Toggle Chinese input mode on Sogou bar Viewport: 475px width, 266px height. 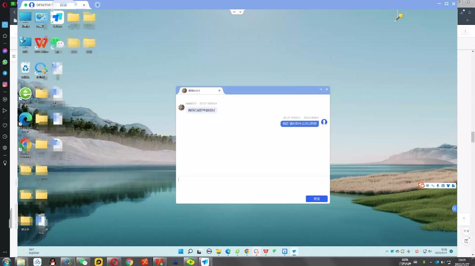tap(427, 186)
